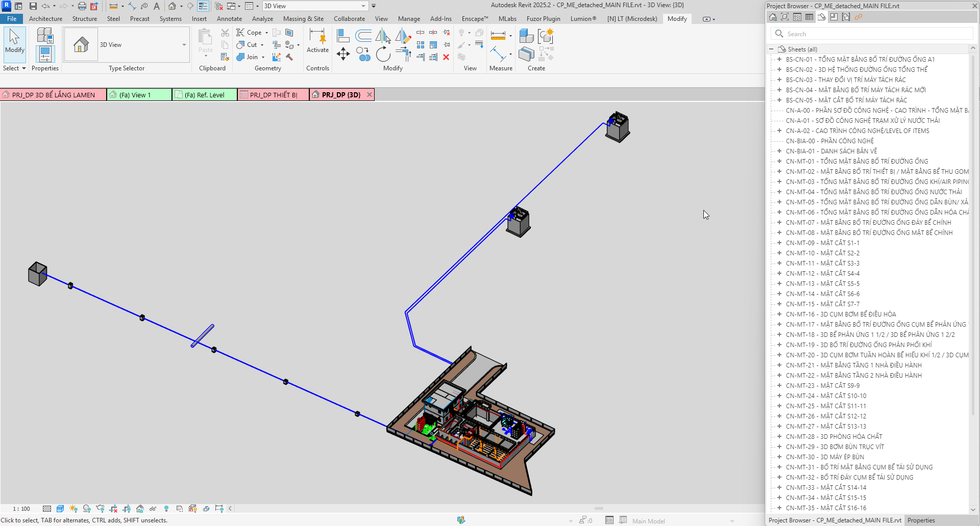Open the File menu button
The image size is (980, 526).
[11, 19]
